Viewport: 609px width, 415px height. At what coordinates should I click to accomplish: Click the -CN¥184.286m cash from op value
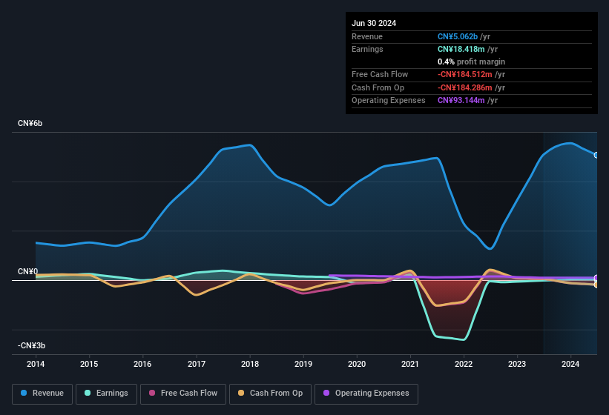pos(465,87)
